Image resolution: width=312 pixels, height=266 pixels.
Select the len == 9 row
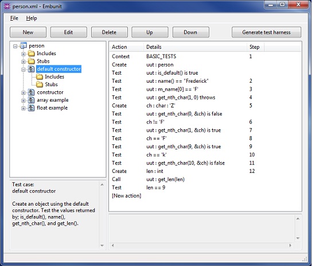[x=205, y=188]
